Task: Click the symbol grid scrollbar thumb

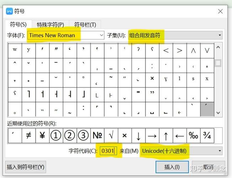Action: tap(218, 63)
